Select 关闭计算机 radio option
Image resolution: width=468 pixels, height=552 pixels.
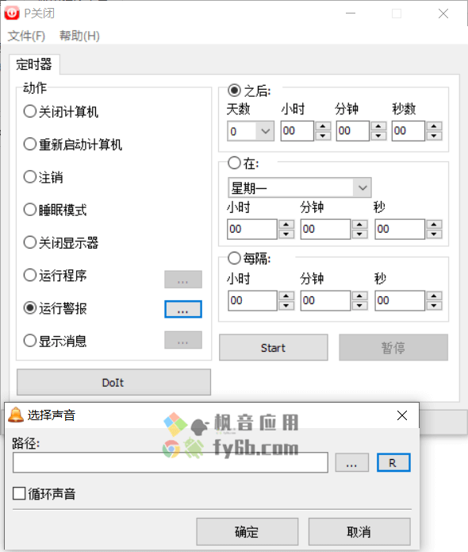click(x=30, y=112)
